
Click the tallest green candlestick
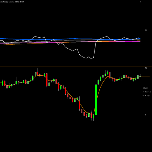click(96, 100)
